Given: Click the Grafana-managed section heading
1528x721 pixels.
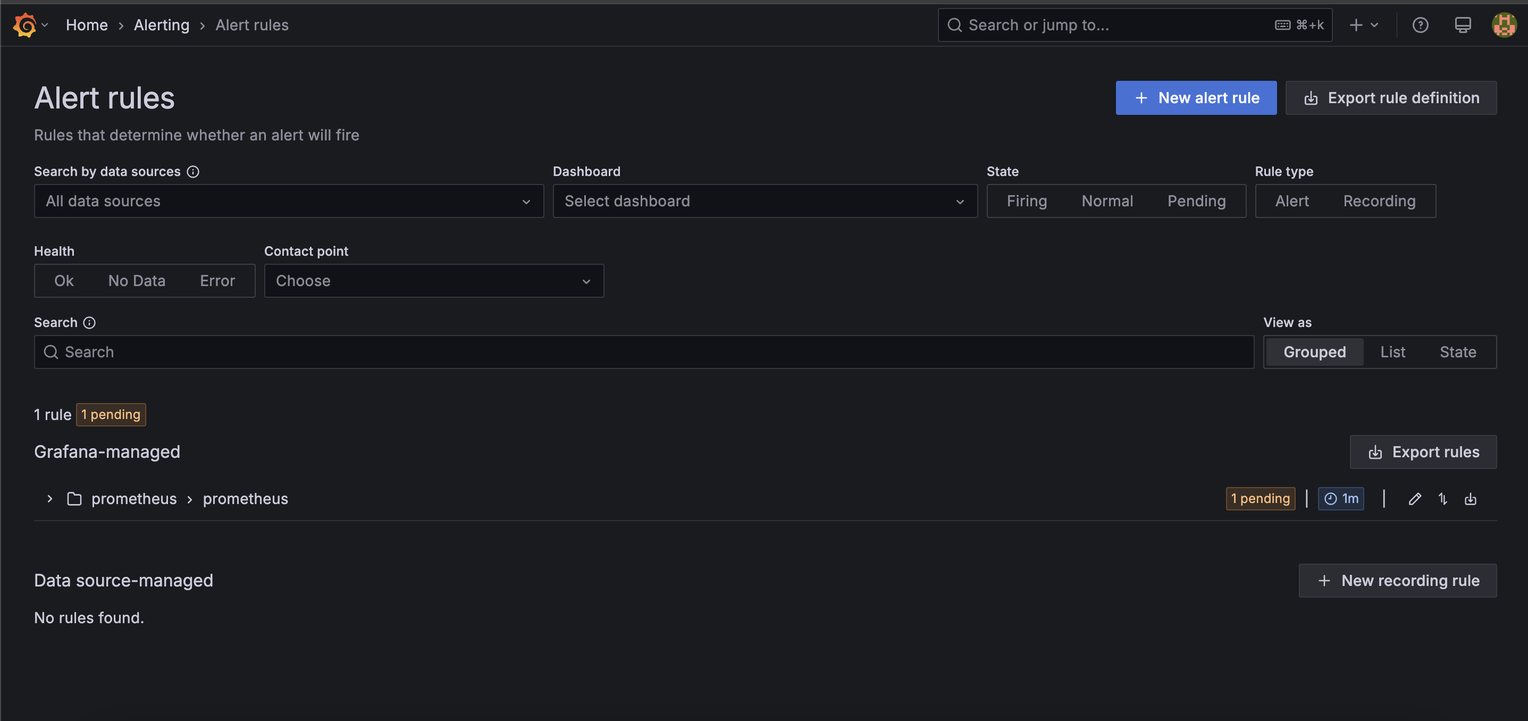Looking at the screenshot, I should click(x=107, y=452).
